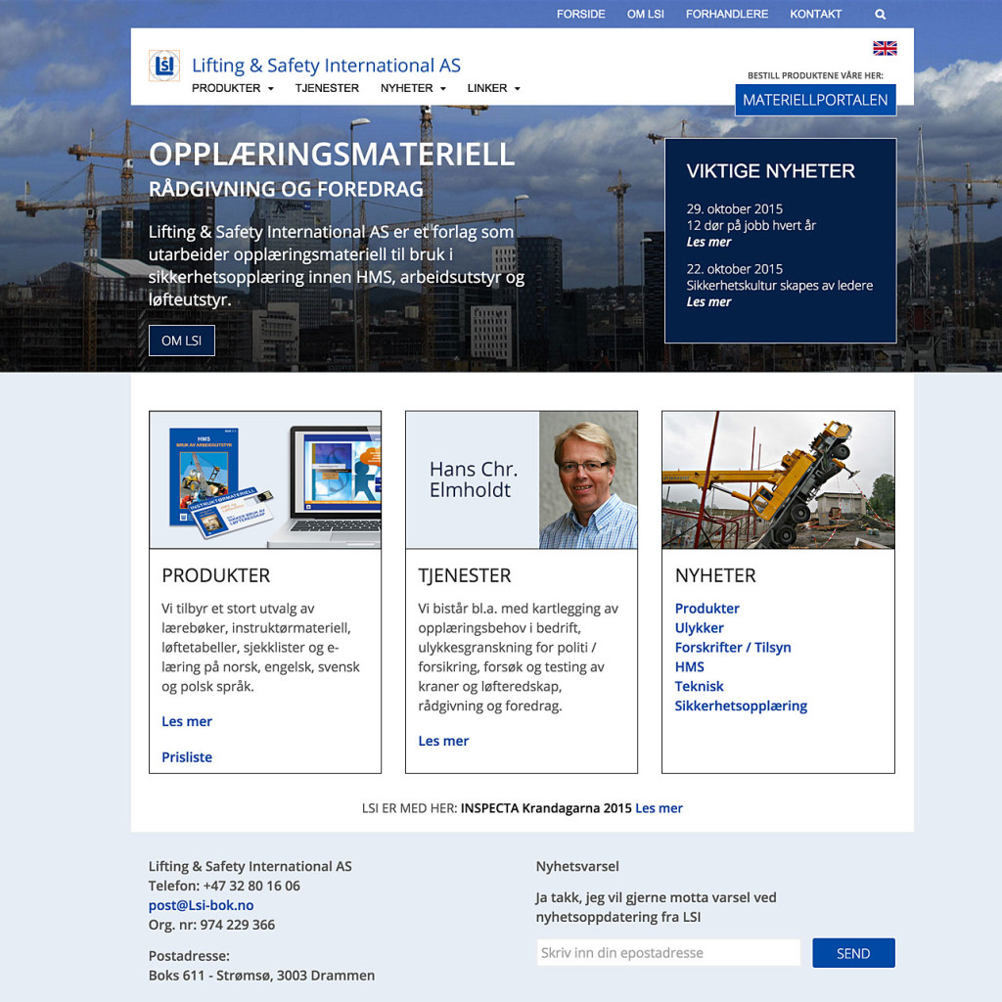Open the products image thumbnail
The image size is (1002, 1002).
(x=265, y=479)
